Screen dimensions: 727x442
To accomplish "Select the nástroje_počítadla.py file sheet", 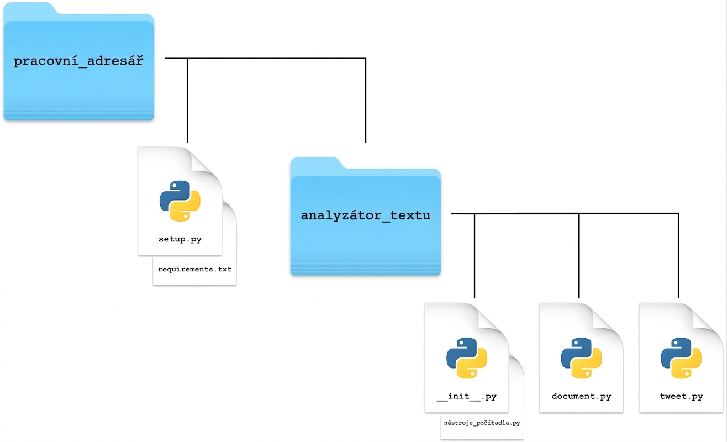I will coord(482,423).
